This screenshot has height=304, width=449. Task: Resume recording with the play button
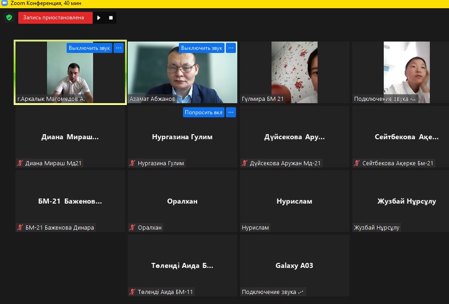coord(99,18)
